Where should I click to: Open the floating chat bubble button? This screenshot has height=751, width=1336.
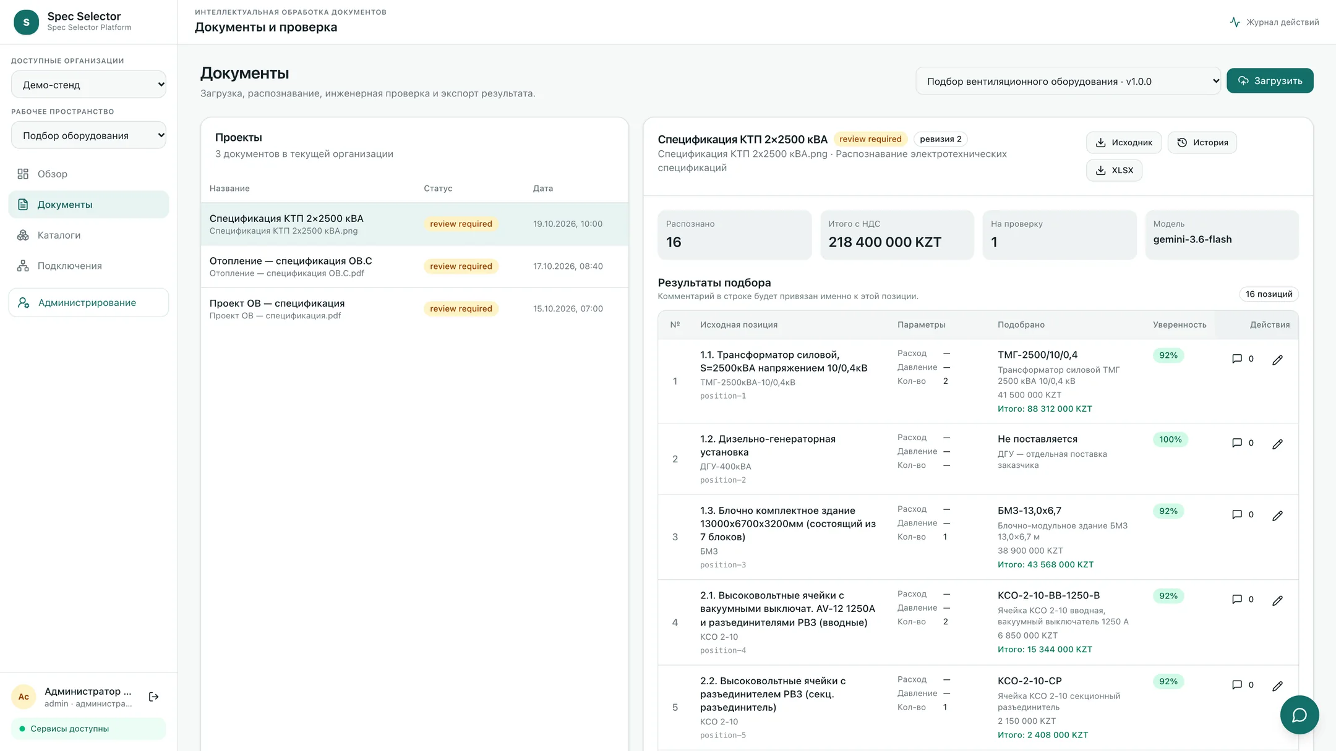coord(1299,715)
